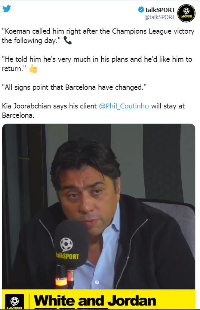Image resolution: width=200 pixels, height=310 pixels.
Task: Click the Twitter bird logo
Action: point(6,9)
